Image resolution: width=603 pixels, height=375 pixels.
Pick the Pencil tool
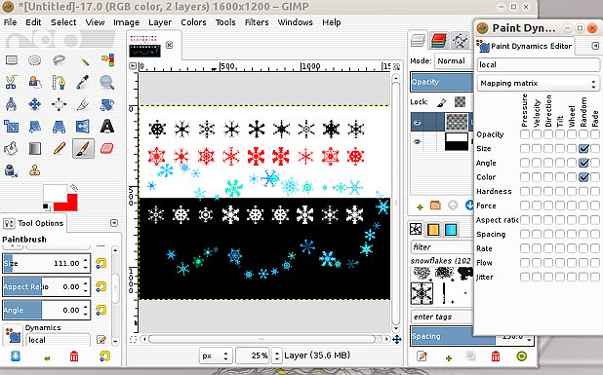pyautogui.click(x=59, y=149)
